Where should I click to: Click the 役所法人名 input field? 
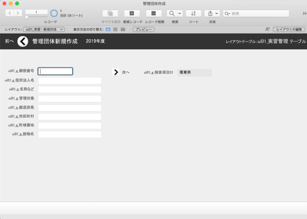(x=70, y=81)
